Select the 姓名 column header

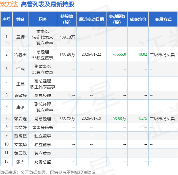[x=20, y=19]
